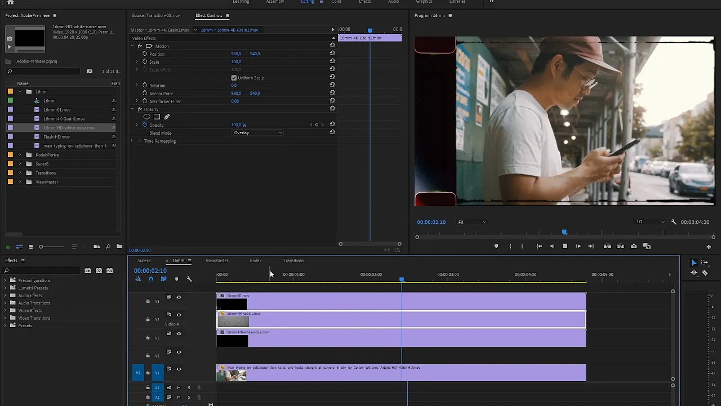Screen dimensions: 721x406
Task: Hide track V5 with eye icon
Action: [179, 297]
